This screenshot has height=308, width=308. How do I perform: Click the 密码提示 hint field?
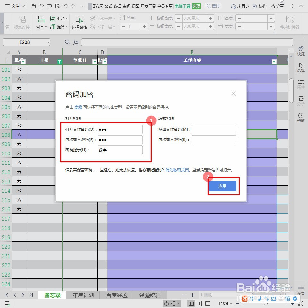[x=120, y=150]
